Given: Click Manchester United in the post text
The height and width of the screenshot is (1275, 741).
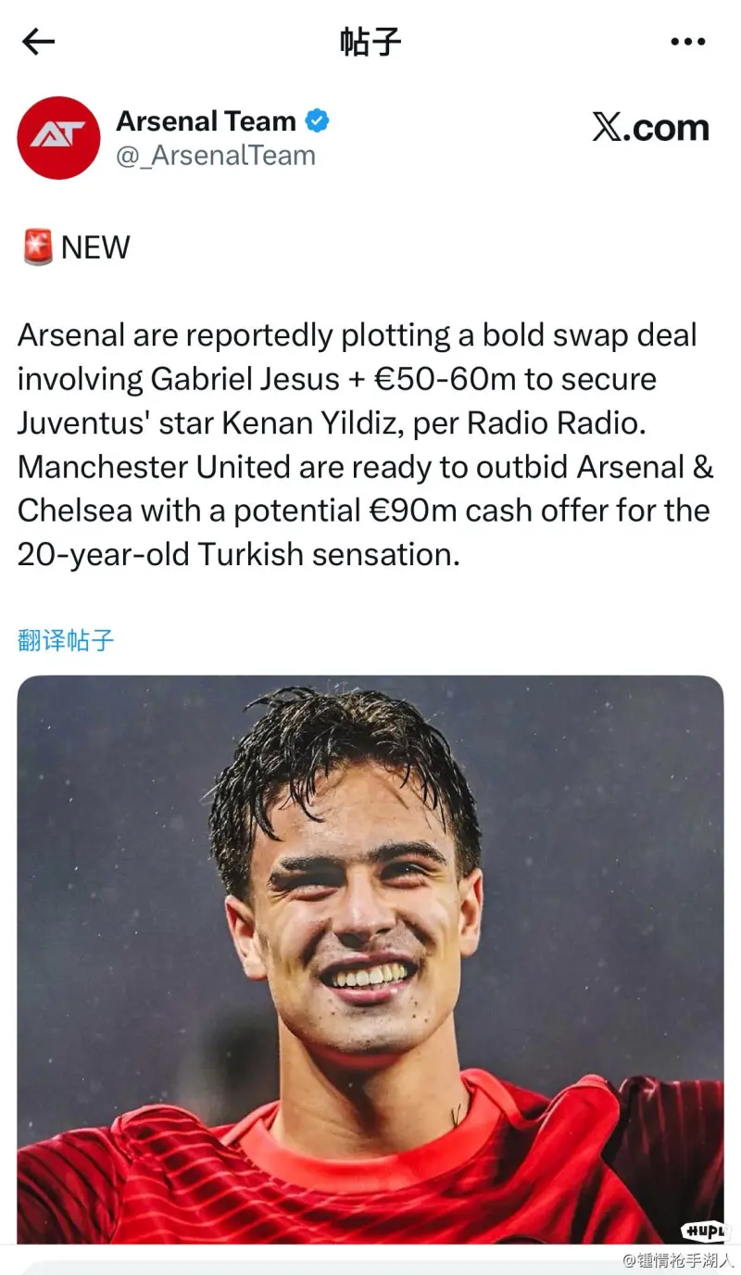Looking at the screenshot, I should [154, 467].
